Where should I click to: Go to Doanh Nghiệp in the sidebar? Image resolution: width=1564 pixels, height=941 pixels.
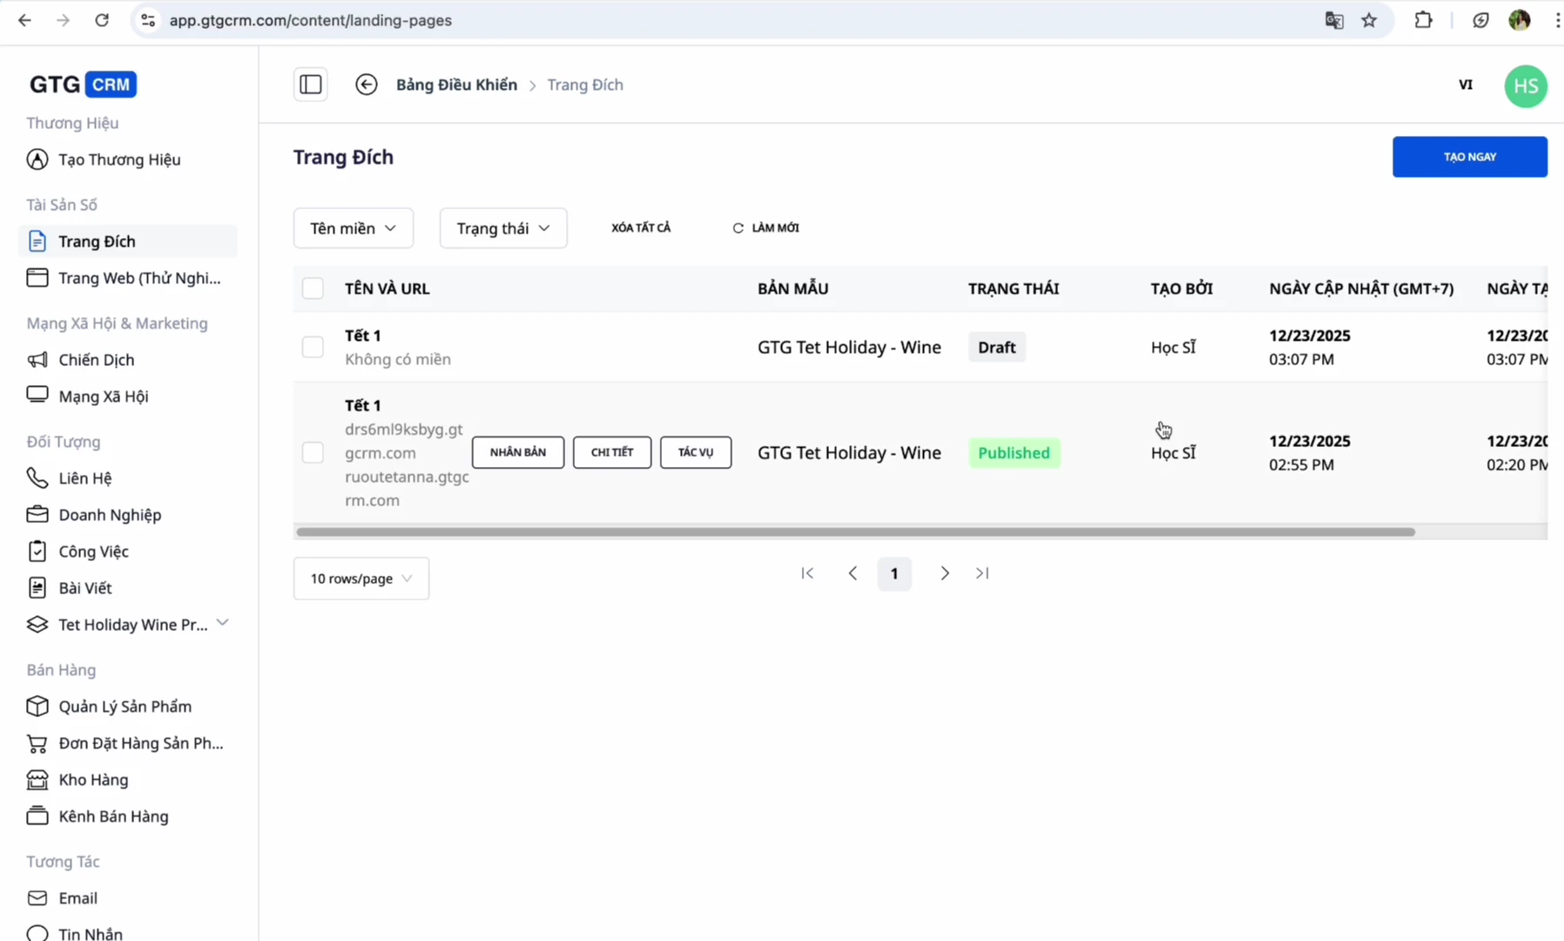110,515
